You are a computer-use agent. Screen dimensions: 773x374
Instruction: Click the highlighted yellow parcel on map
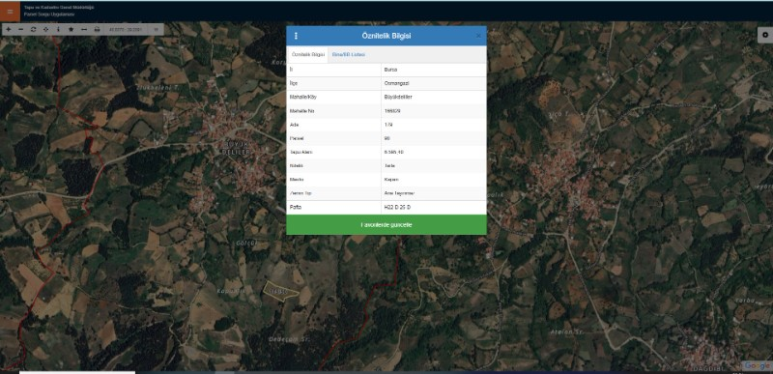coord(279,292)
